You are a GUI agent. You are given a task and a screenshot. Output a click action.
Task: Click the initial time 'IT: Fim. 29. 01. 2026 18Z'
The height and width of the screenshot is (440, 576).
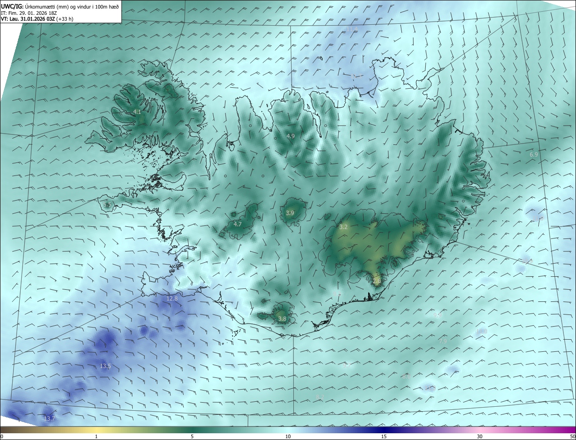pos(29,13)
